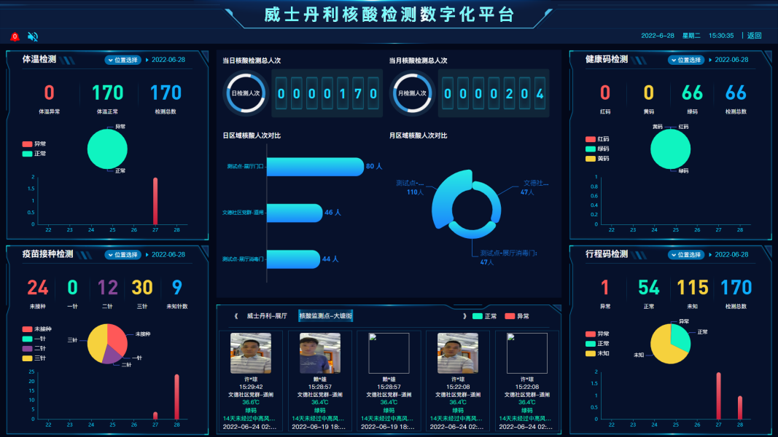Select 核酸监测点-大塘街 tab
Image resolution: width=778 pixels, height=437 pixels.
pyautogui.click(x=325, y=316)
